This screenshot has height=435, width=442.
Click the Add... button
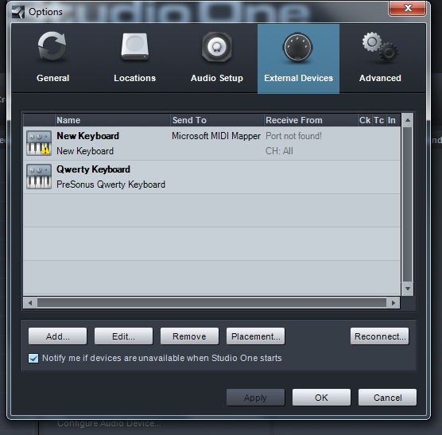[x=58, y=336]
